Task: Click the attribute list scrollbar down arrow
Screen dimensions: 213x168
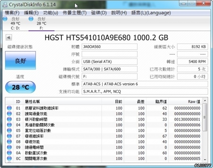Action: coord(205,160)
